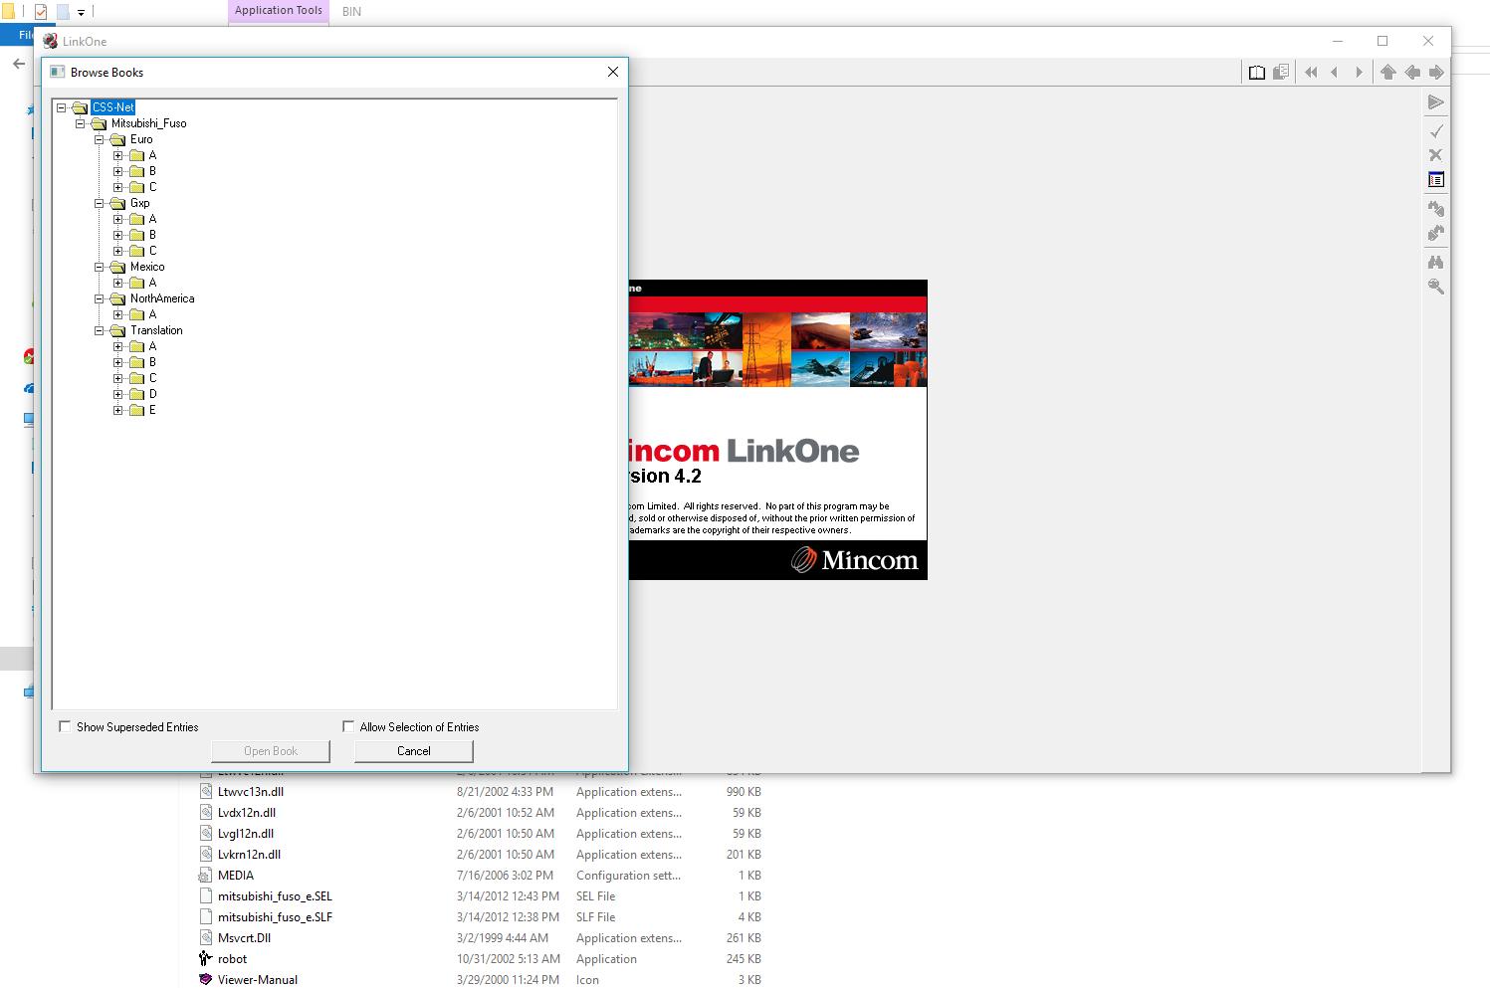Click the BIN title tab in Explorer
The image size is (1490, 988).
351,12
